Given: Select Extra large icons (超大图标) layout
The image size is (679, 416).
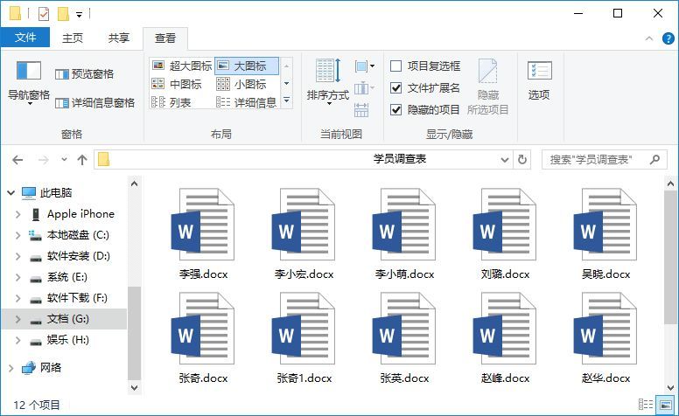Looking at the screenshot, I should point(182,66).
